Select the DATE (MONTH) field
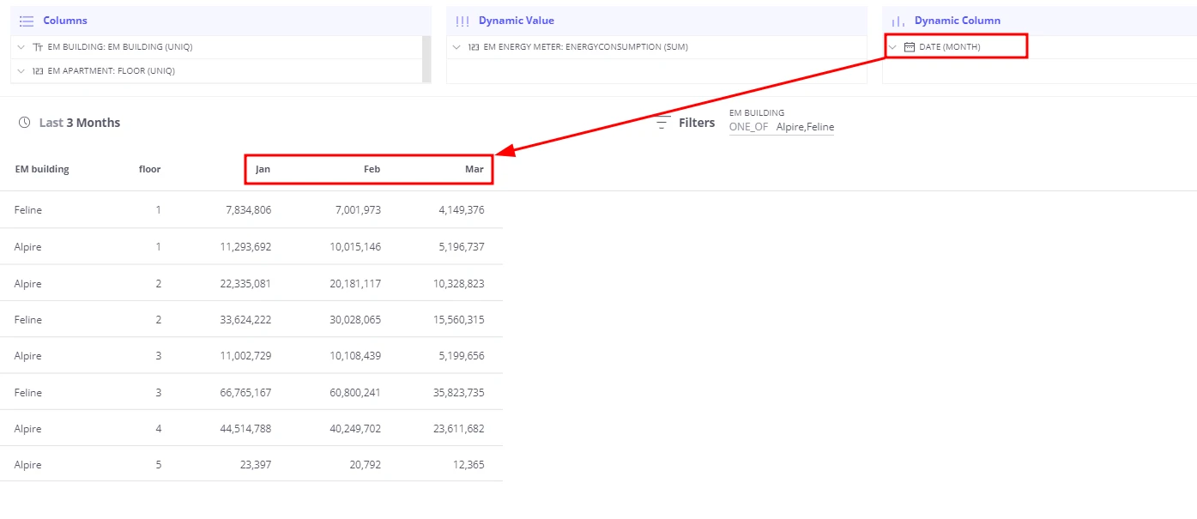 pyautogui.click(x=950, y=47)
